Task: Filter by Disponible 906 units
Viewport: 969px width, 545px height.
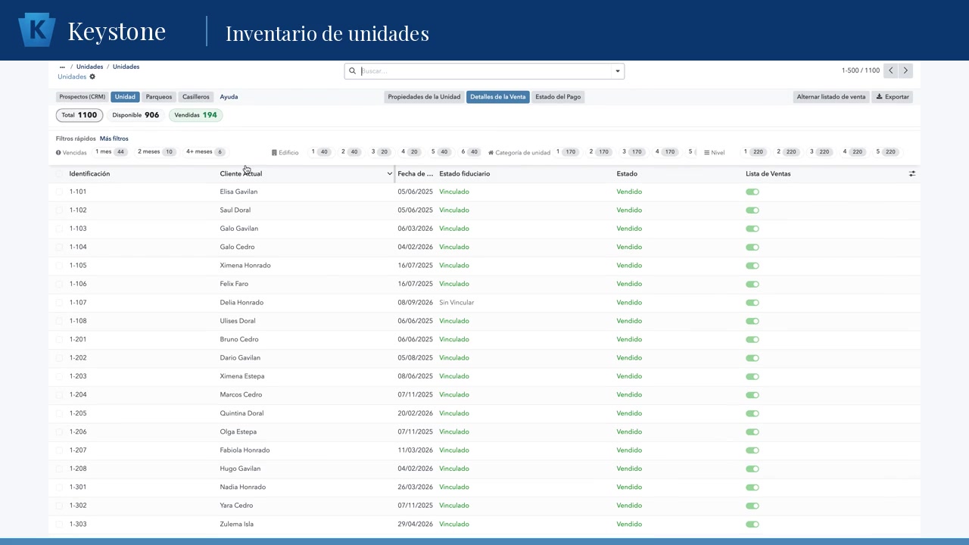Action: pos(136,115)
